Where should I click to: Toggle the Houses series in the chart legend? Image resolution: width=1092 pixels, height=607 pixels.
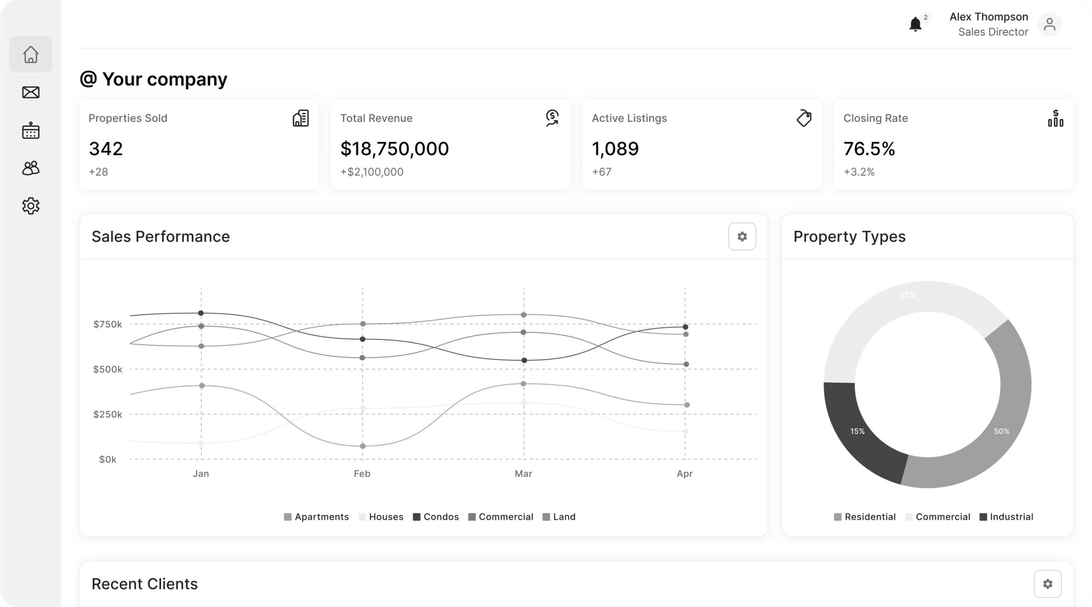click(381, 517)
